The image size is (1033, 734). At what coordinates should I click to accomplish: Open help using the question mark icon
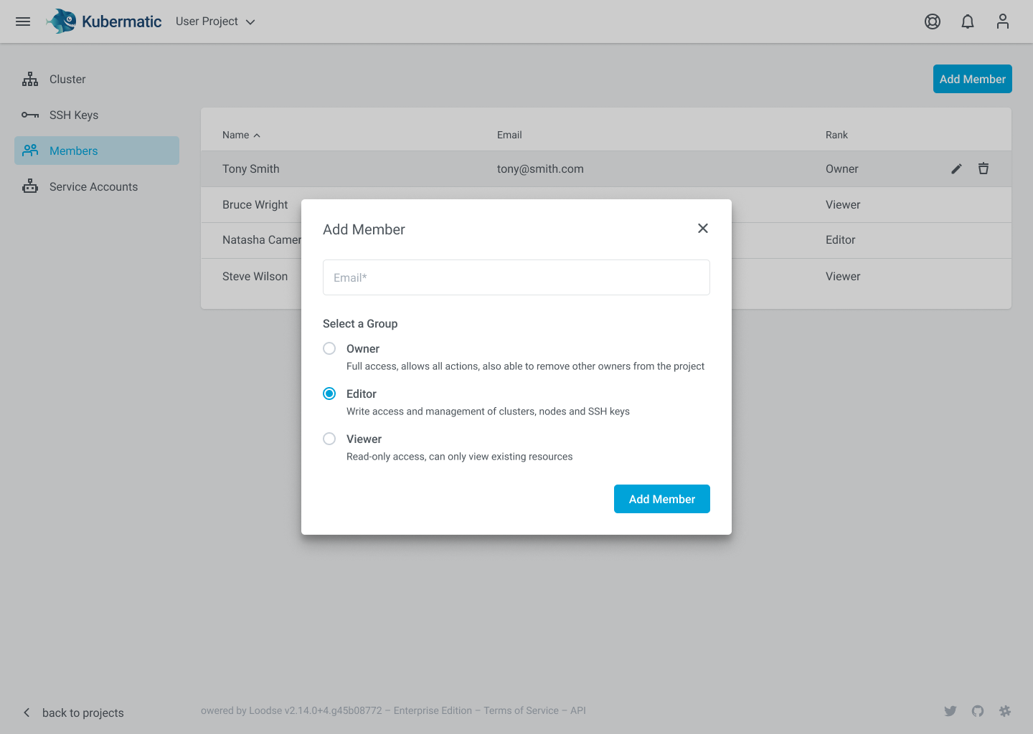click(x=932, y=22)
